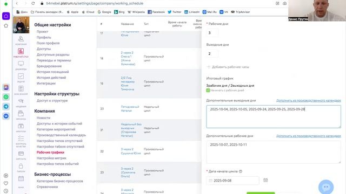Click the purple home icon in browser sidebar

click(x=6, y=16)
